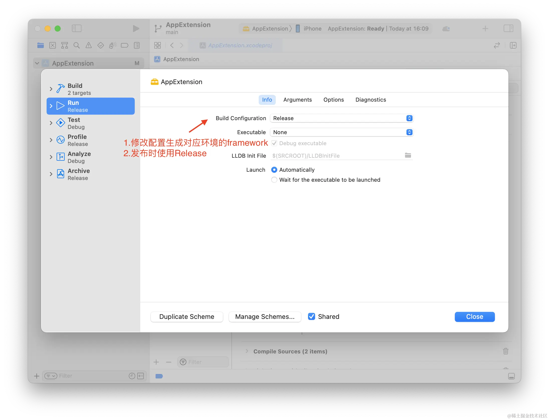Select Wait for the executable to be launched

pos(274,180)
